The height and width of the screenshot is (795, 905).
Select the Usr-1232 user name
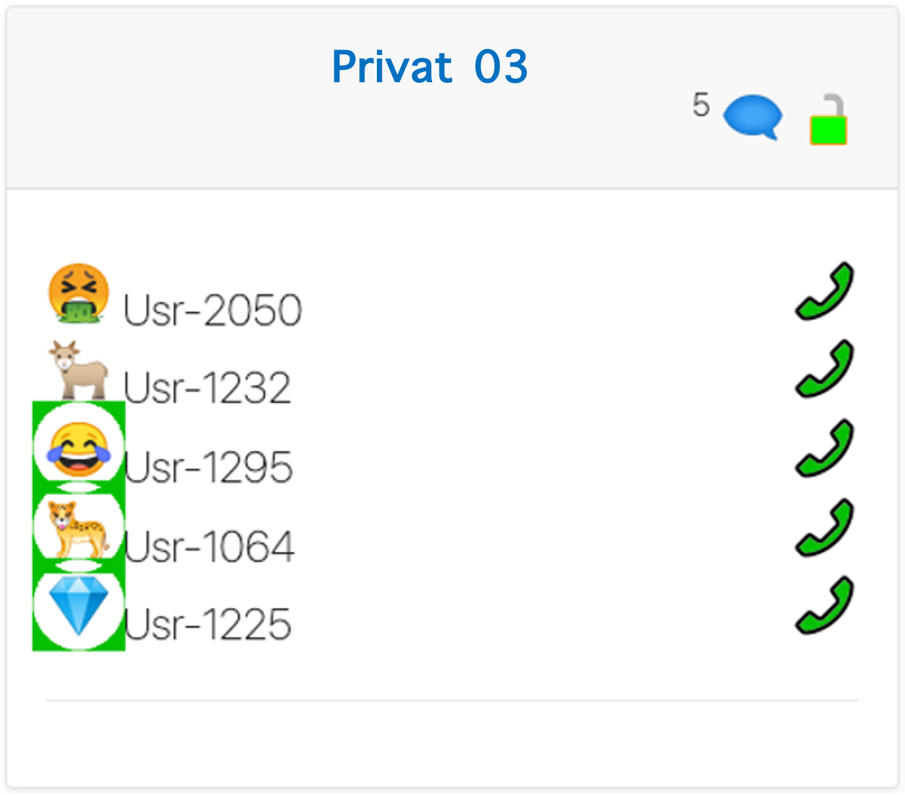[207, 388]
